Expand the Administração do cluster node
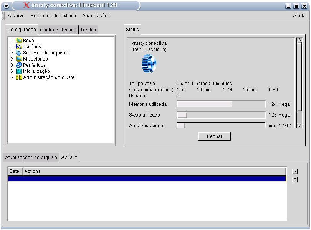311x230 pixels. point(12,77)
